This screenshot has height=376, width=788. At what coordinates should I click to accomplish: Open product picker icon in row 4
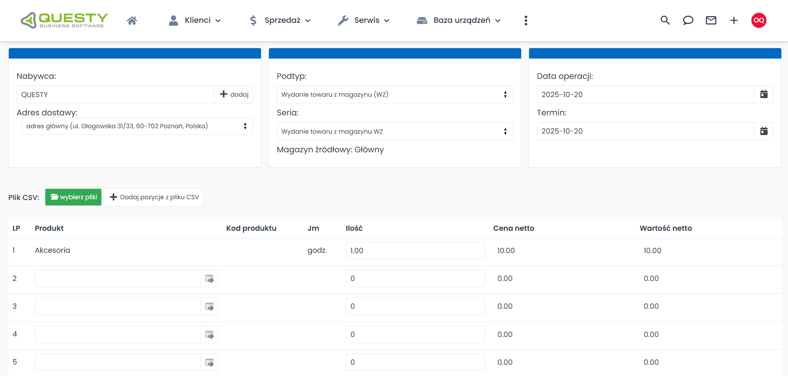(x=209, y=334)
